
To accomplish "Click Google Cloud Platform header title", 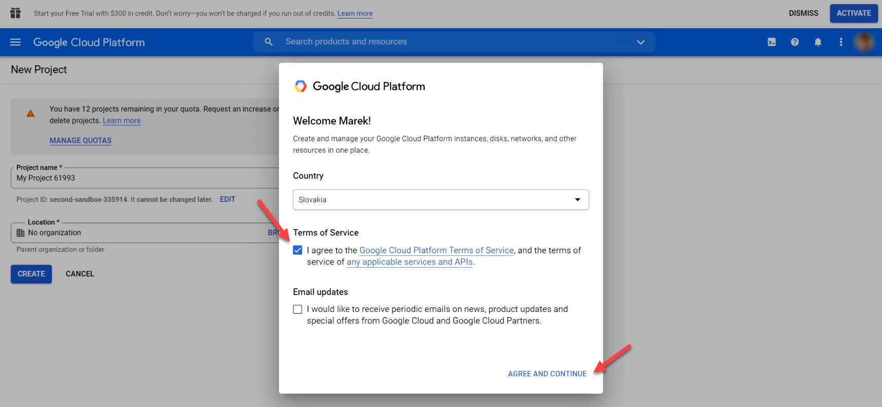I will 89,42.
